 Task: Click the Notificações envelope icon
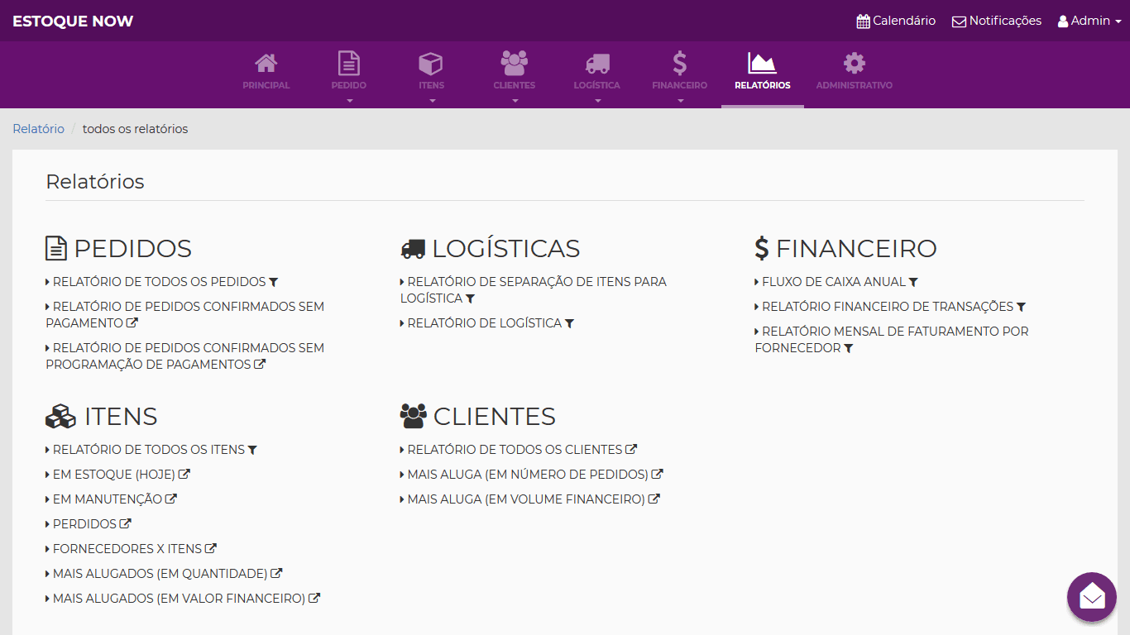[x=959, y=21]
